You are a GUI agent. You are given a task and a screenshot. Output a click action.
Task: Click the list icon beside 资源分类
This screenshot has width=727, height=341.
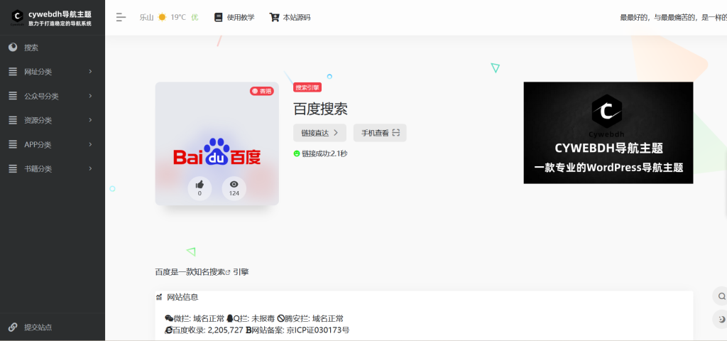point(13,120)
